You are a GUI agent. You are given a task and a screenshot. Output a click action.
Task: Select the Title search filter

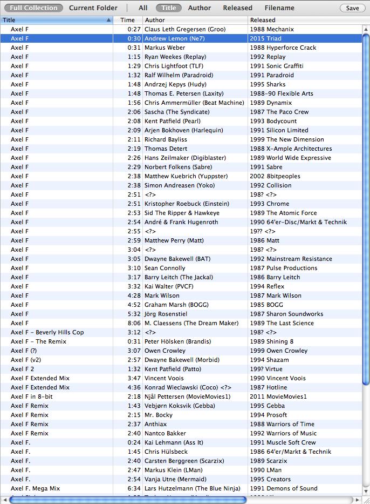[169, 8]
